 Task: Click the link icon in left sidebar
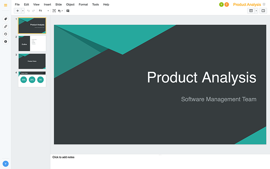point(5,26)
